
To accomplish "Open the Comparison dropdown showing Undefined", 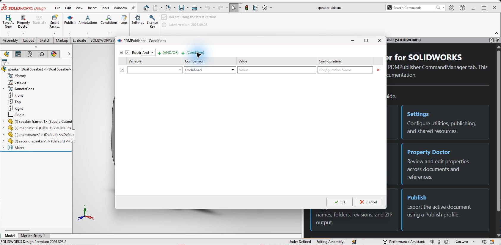I will click(210, 70).
